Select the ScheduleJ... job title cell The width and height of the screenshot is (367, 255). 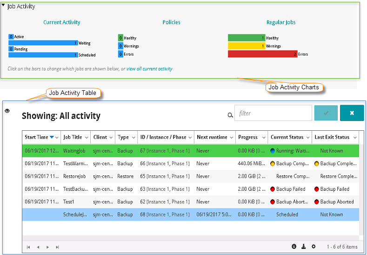click(x=75, y=215)
